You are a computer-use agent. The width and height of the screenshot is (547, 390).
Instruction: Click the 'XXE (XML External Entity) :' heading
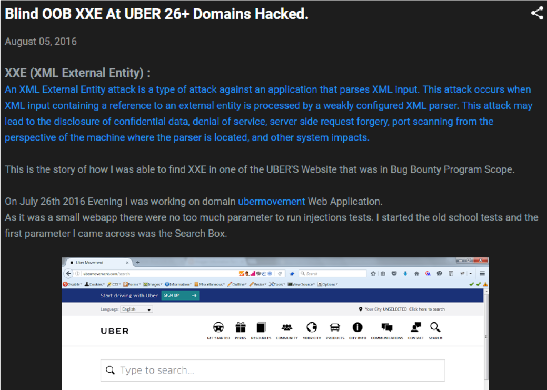[77, 73]
